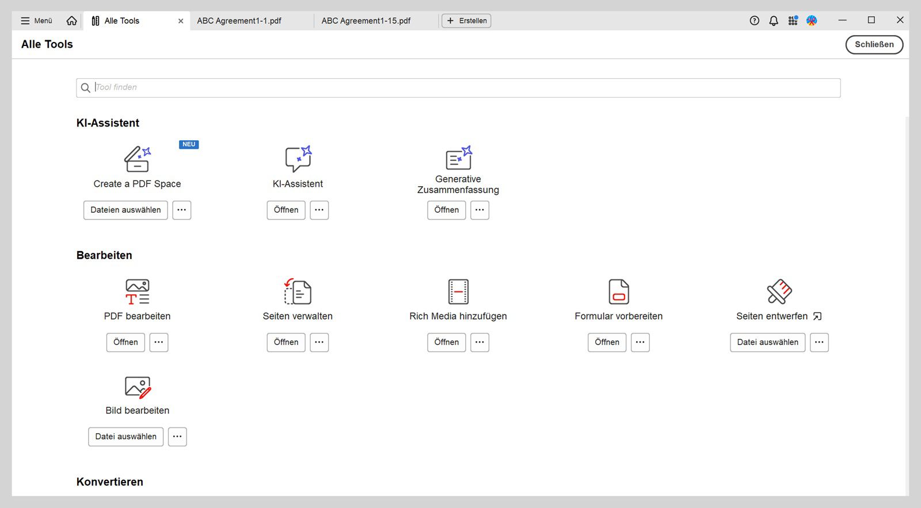The image size is (921, 508).
Task: Open more options next to Seiten entwerfen
Action: click(x=819, y=342)
